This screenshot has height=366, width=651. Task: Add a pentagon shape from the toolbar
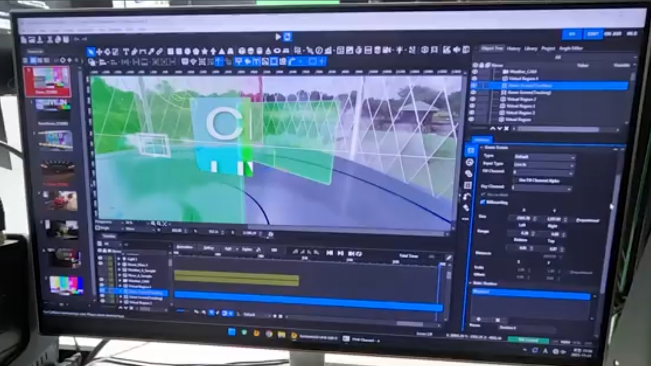click(196, 51)
